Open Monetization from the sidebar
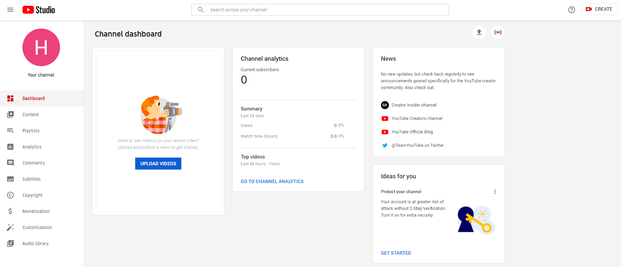 [36, 211]
